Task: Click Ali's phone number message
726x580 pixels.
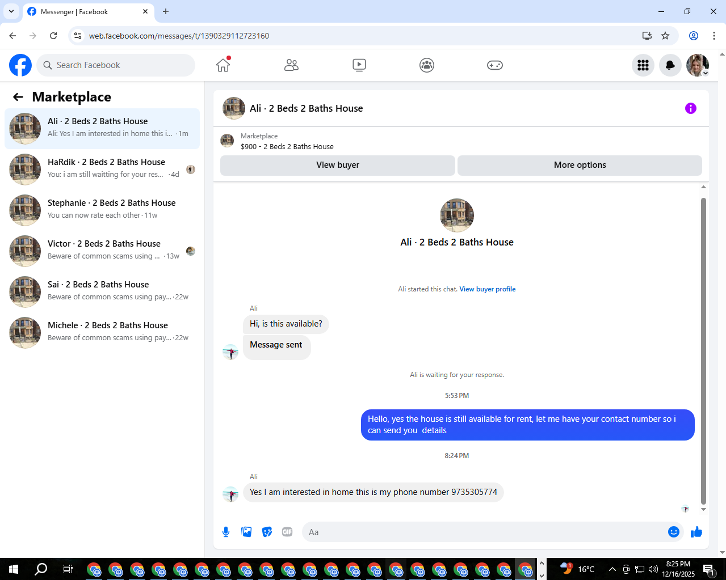Action: click(374, 492)
